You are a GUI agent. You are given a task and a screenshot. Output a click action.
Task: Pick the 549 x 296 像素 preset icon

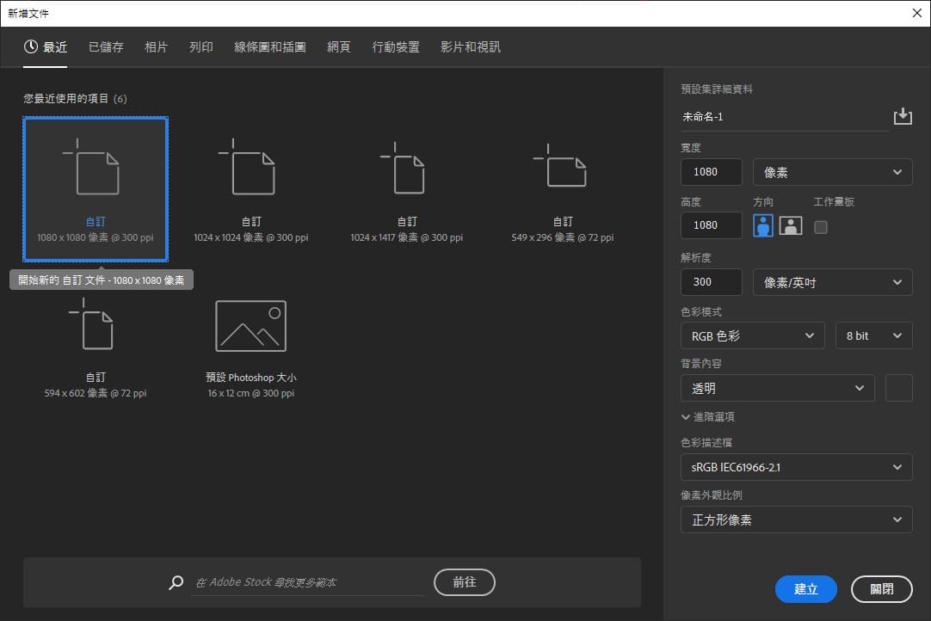563,167
